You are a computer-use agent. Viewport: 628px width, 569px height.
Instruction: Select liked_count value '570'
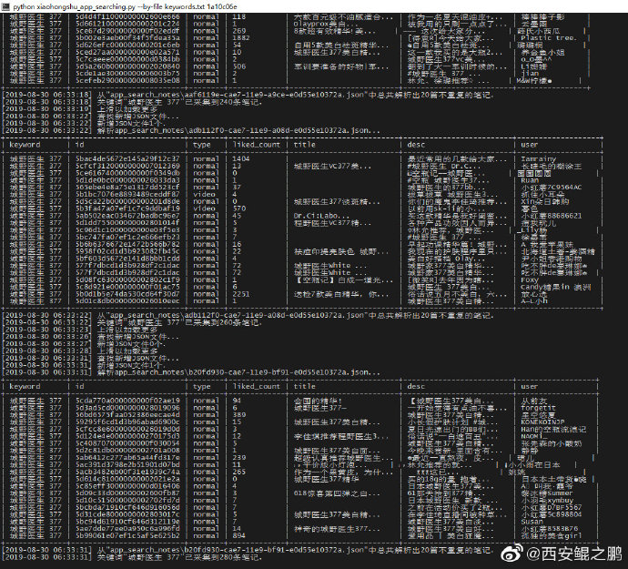point(238,208)
